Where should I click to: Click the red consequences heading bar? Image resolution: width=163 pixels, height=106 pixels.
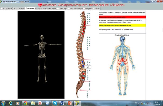(122, 17)
